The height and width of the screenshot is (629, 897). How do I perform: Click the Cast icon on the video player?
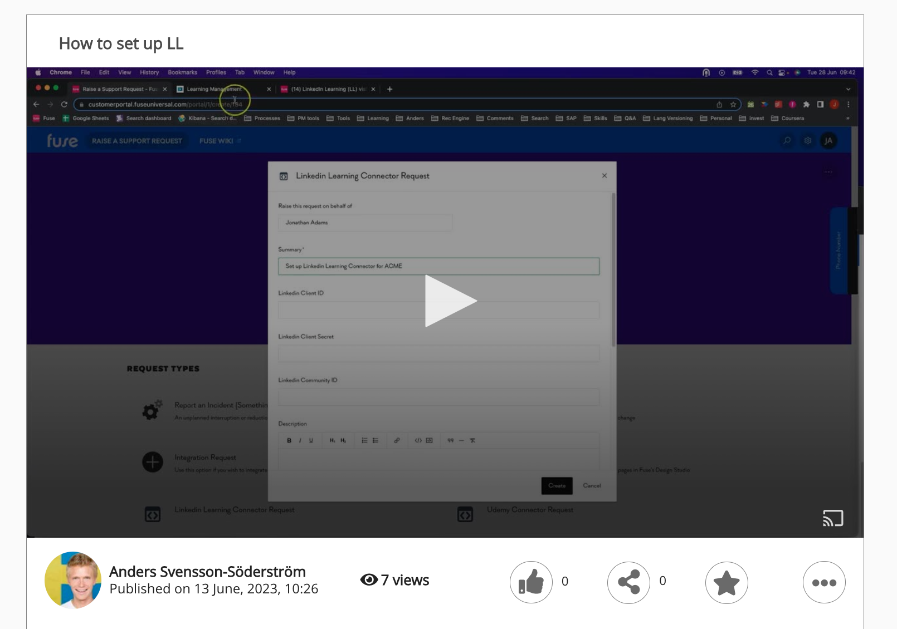tap(833, 518)
